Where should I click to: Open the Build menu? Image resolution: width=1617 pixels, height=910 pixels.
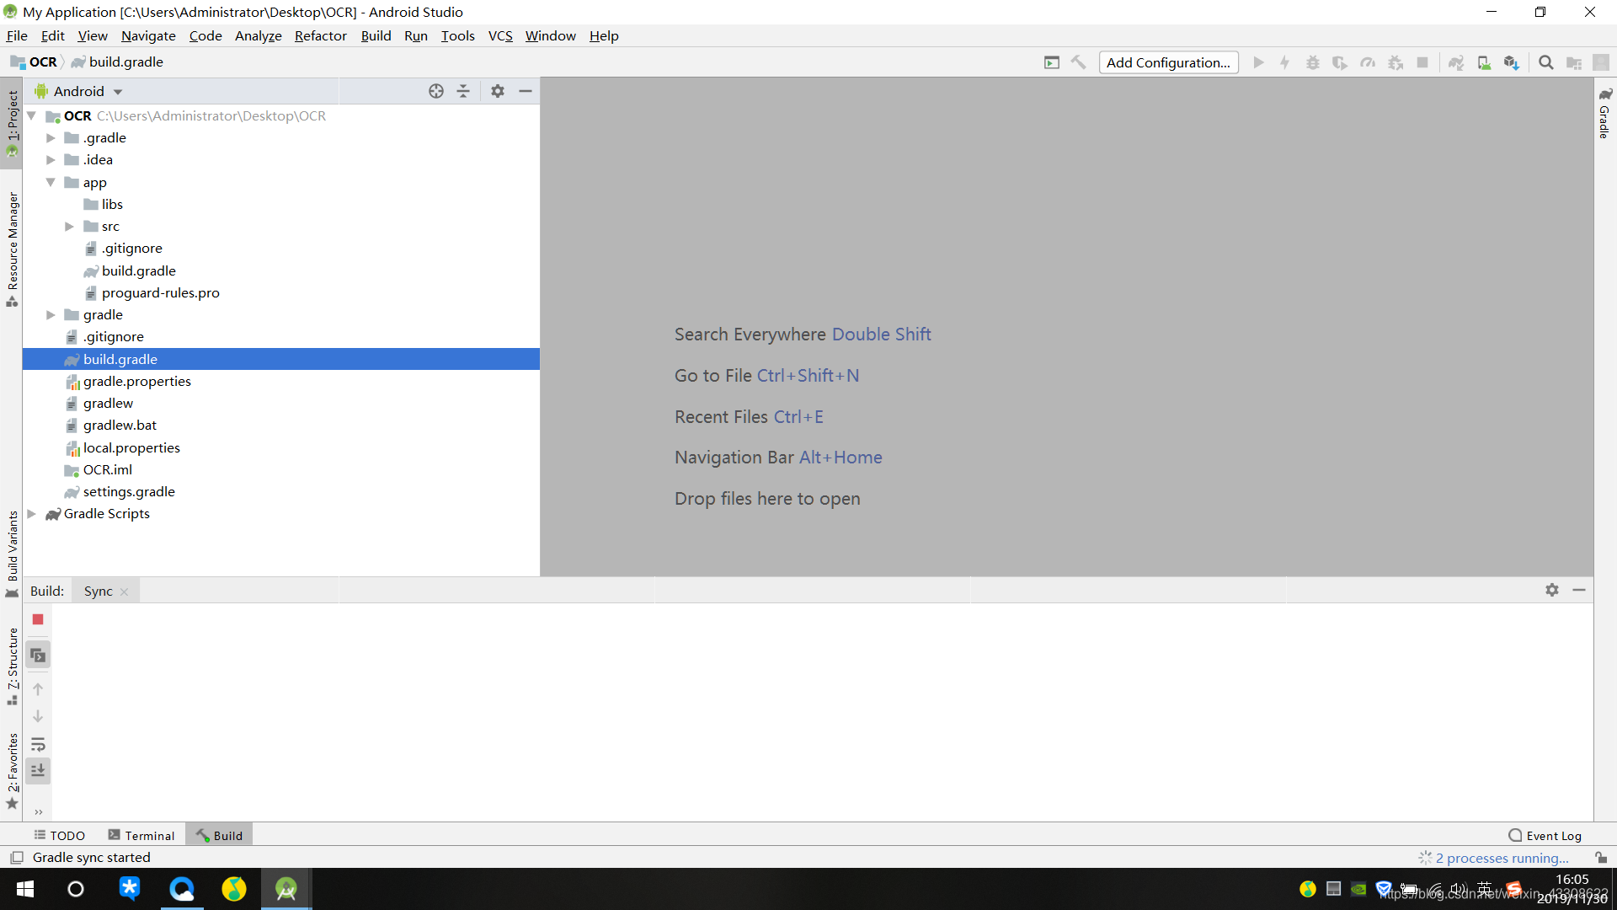376,35
